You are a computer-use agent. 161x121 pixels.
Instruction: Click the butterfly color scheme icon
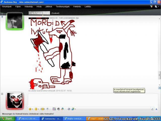(151, 6)
